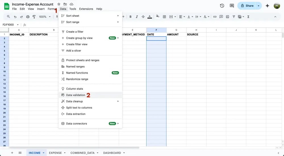The image size is (284, 156).
Task: Open the INCOME sheet tab dropdown arrow
Action: point(43,153)
